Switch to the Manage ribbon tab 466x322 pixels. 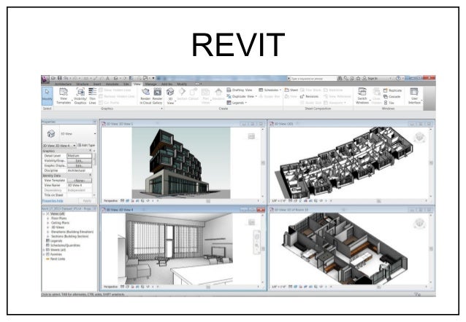tap(150, 85)
